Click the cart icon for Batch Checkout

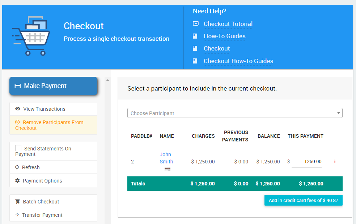(17, 202)
